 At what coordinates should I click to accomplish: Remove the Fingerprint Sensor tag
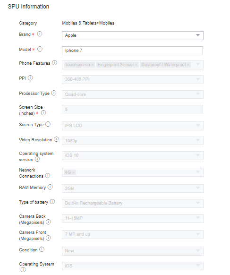136,65
